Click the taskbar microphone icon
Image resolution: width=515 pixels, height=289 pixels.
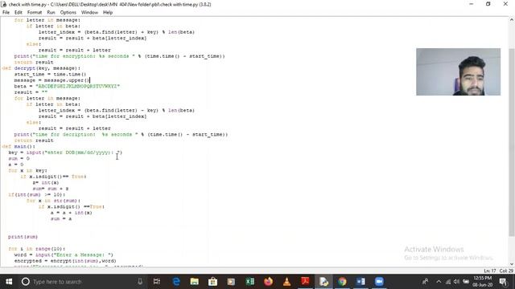tap(139, 282)
